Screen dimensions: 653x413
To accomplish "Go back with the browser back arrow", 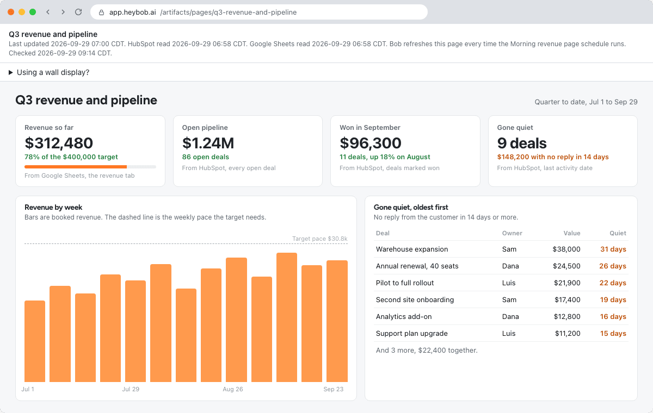I will (x=48, y=12).
